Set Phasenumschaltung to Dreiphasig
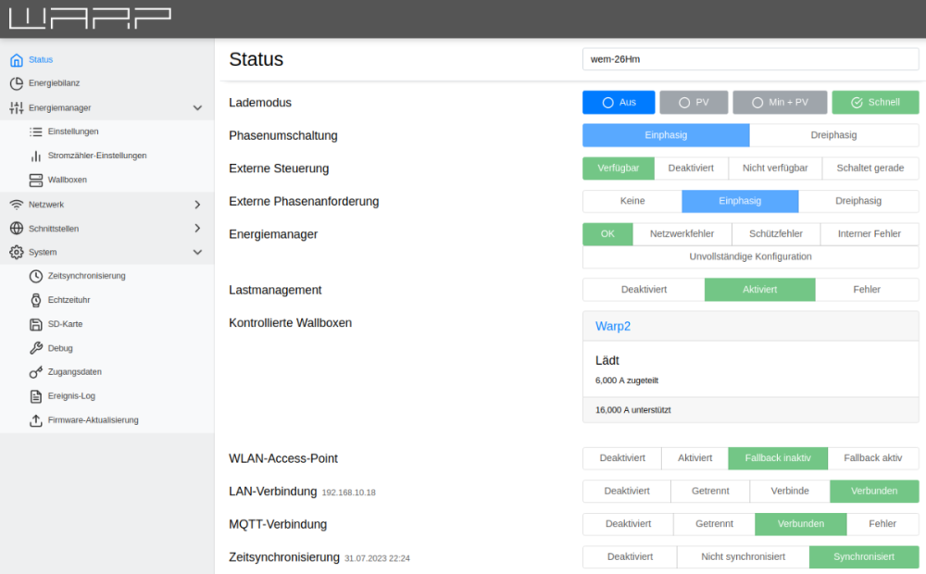926x574 pixels. [833, 135]
